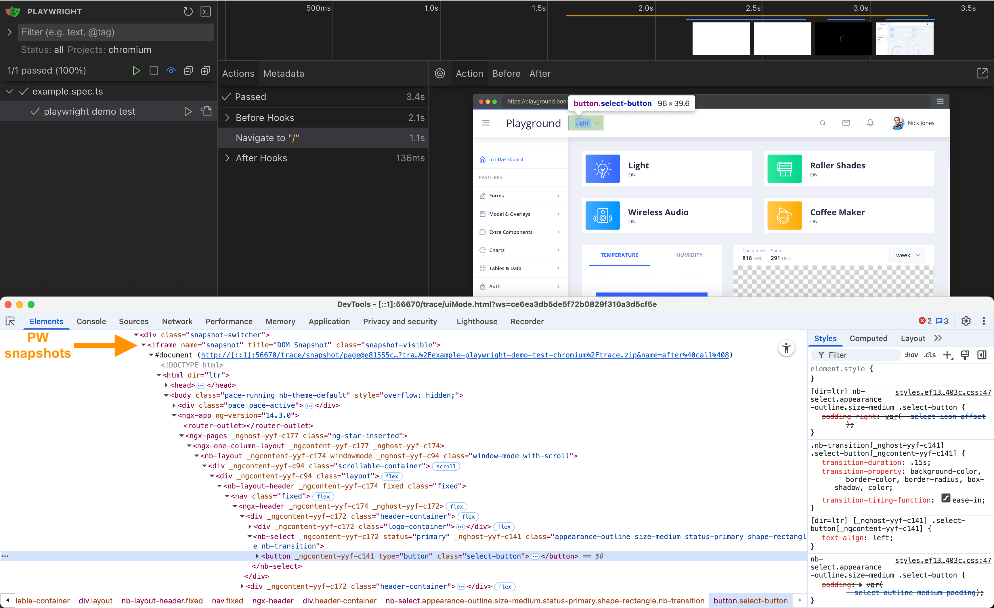
Task: Click the ease-in timing function swatch
Action: (x=946, y=498)
